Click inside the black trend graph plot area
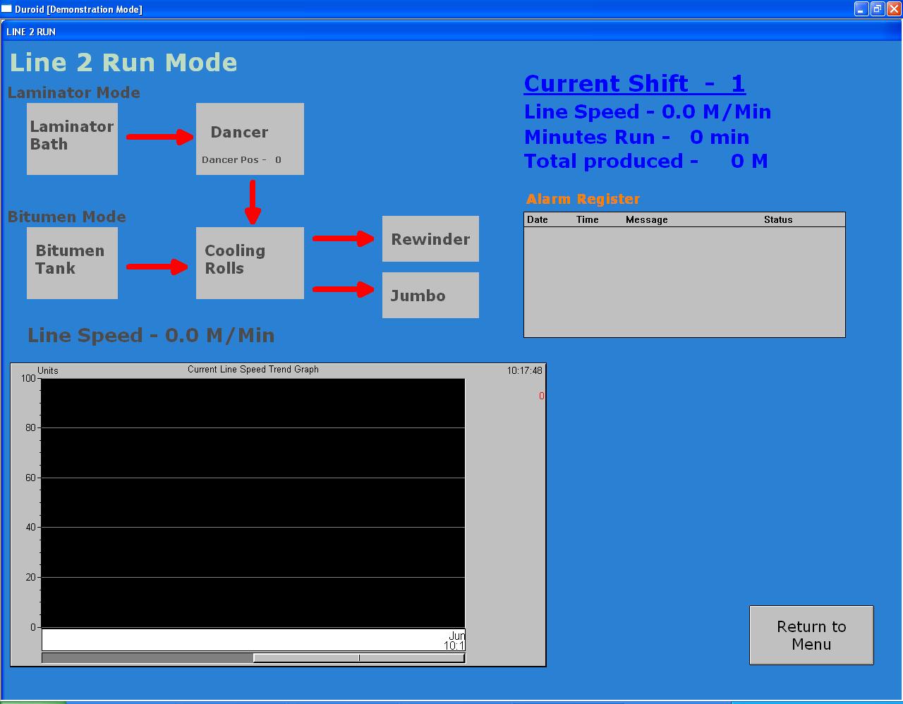Image resolution: width=903 pixels, height=704 pixels. click(253, 502)
